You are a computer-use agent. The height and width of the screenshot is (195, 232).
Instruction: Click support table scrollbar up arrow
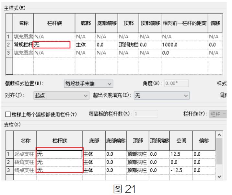[x=219, y=135]
